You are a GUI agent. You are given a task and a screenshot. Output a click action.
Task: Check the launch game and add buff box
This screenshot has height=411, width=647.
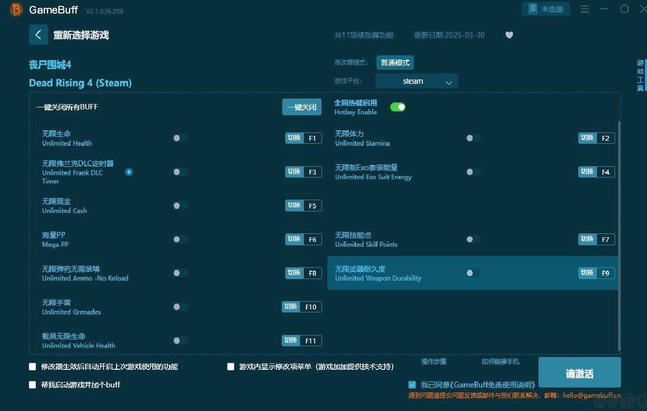pos(32,385)
